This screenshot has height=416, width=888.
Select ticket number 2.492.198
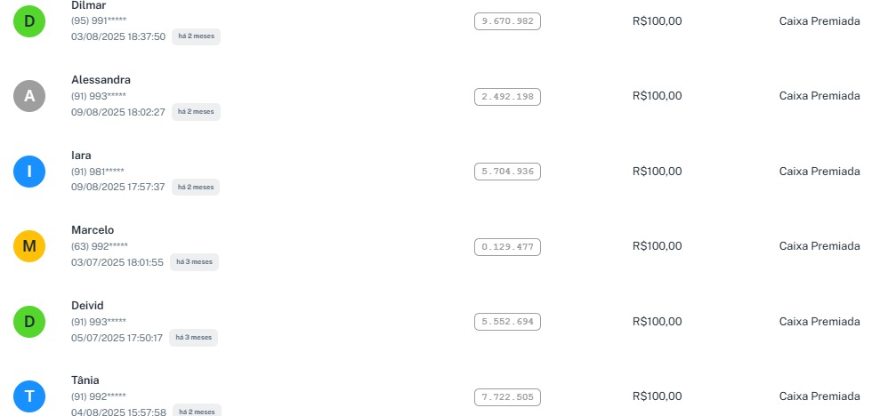point(507,96)
